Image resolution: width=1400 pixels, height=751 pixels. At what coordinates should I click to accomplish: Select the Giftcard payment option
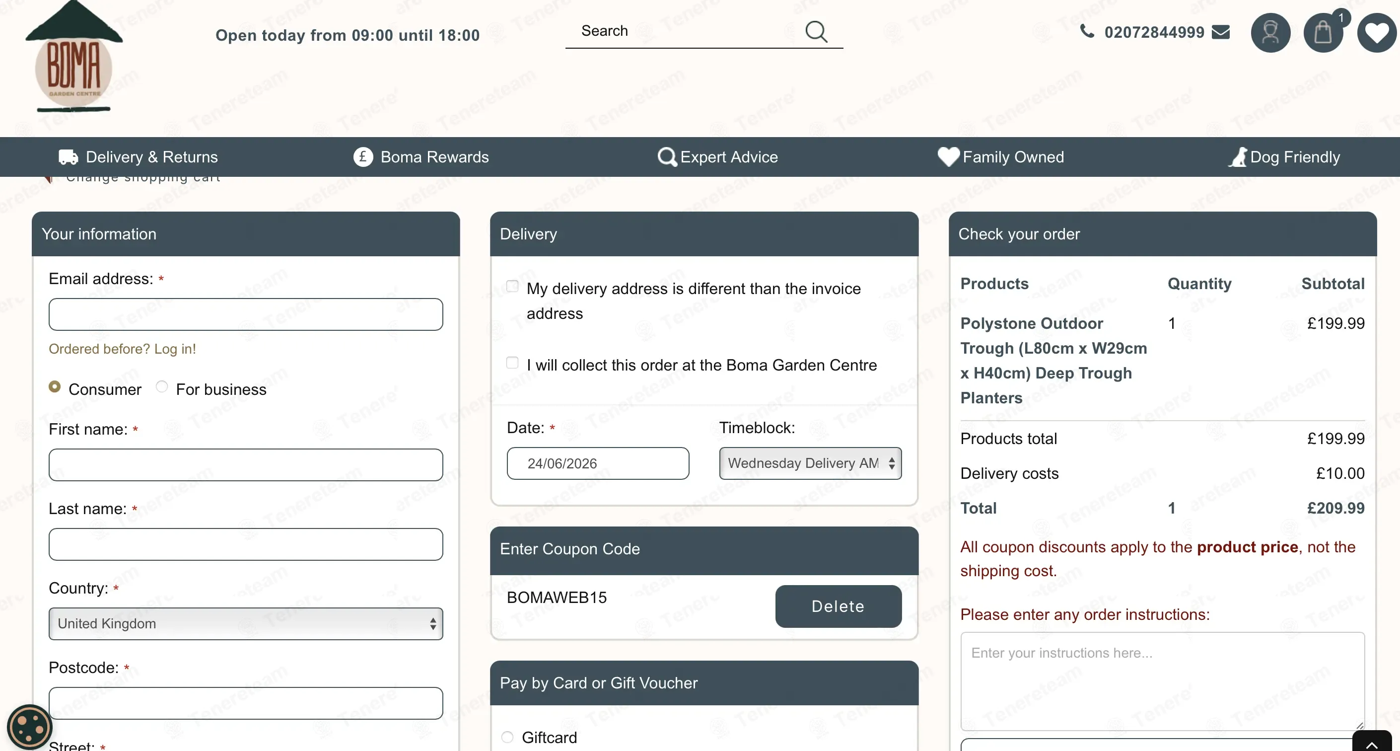pyautogui.click(x=507, y=738)
